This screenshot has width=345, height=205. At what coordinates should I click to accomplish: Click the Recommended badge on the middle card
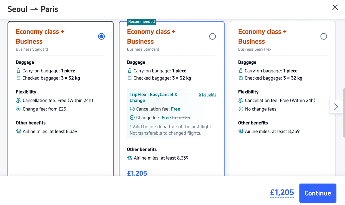pyautogui.click(x=141, y=21)
